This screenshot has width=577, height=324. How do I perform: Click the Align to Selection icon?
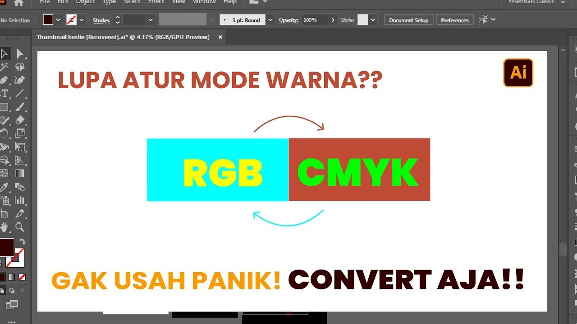(x=484, y=20)
